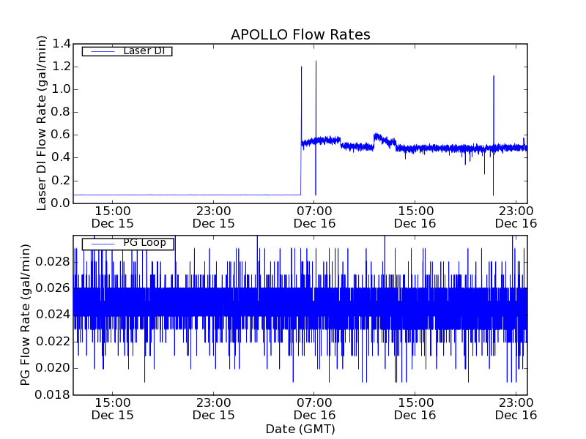Click top plot's '15:00 Dec 15' tick label
Screen dimensions: 586x439
(x=113, y=217)
